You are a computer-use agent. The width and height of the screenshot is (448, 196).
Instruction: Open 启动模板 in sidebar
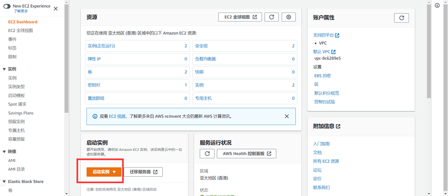tap(16, 95)
